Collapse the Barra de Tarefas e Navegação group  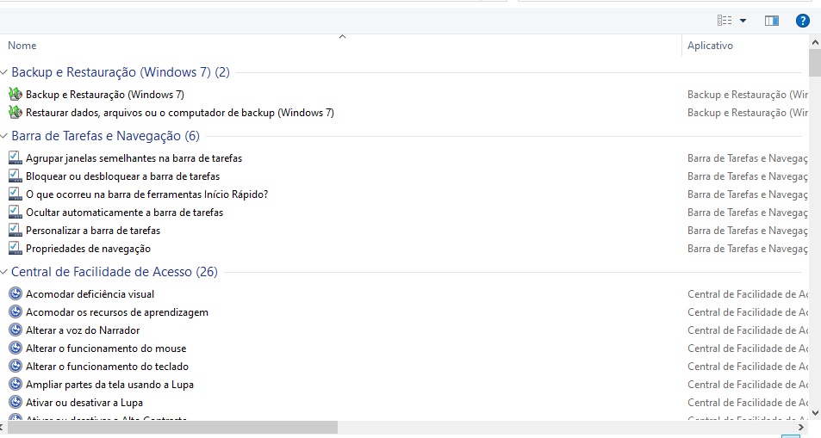coord(4,136)
